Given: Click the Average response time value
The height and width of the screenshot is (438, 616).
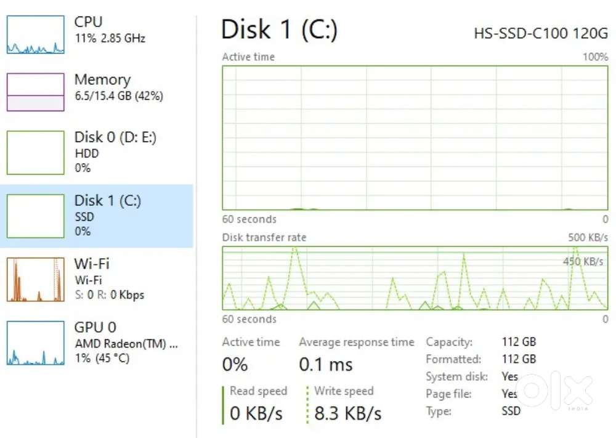Looking at the screenshot, I should [326, 364].
